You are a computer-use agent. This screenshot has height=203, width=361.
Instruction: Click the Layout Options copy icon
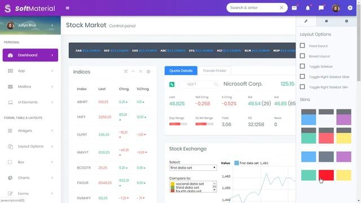[10, 147]
